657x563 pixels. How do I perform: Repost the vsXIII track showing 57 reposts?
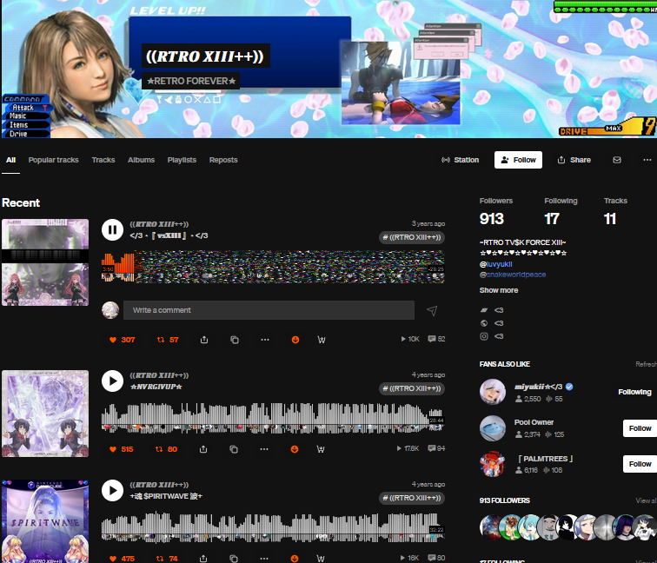click(x=168, y=340)
